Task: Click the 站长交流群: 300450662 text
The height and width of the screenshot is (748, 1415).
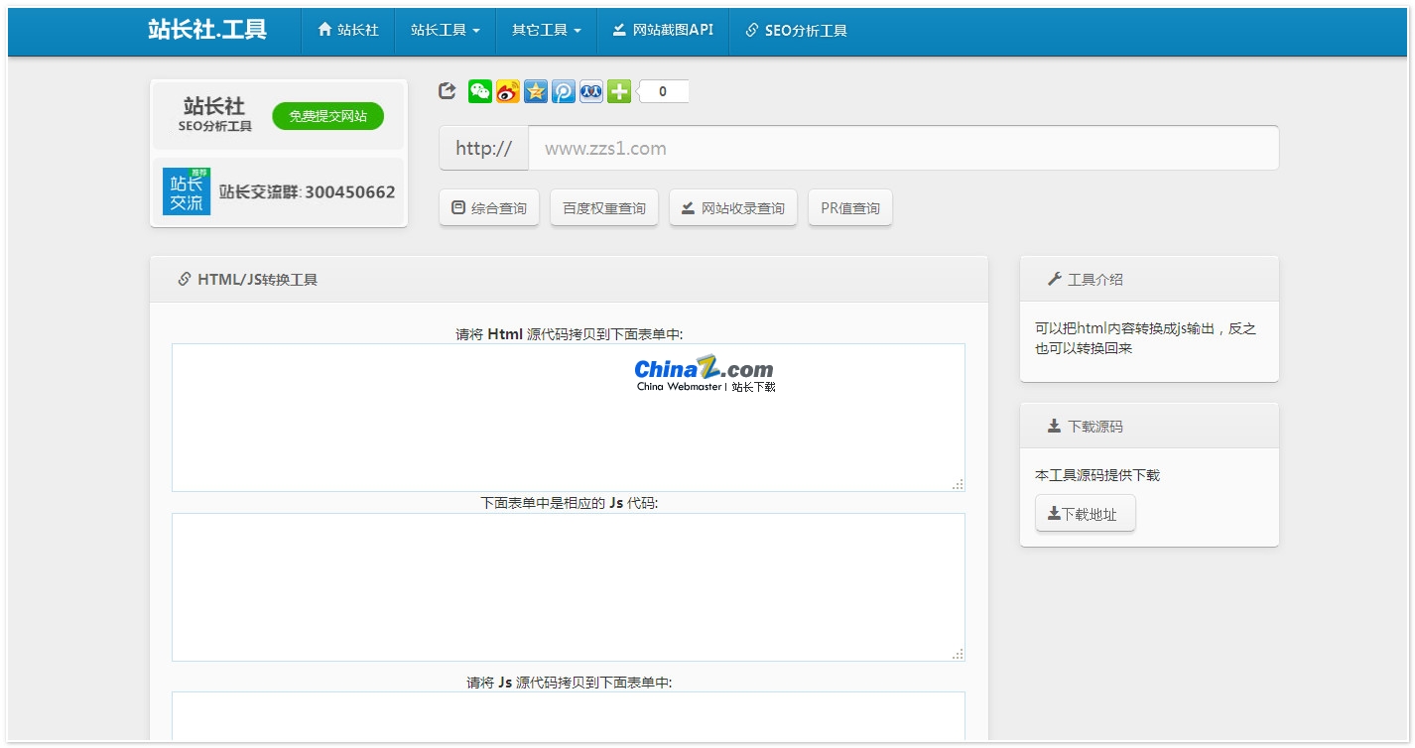Action: 307,192
